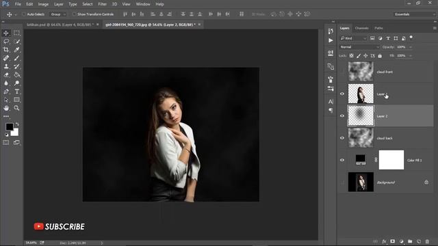Select the Horizontal Type tool
This screenshot has height=246, width=438.
tap(16, 92)
